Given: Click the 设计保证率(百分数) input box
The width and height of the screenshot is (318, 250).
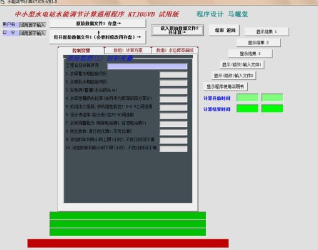Looking at the screenshot, I should click(173, 116).
